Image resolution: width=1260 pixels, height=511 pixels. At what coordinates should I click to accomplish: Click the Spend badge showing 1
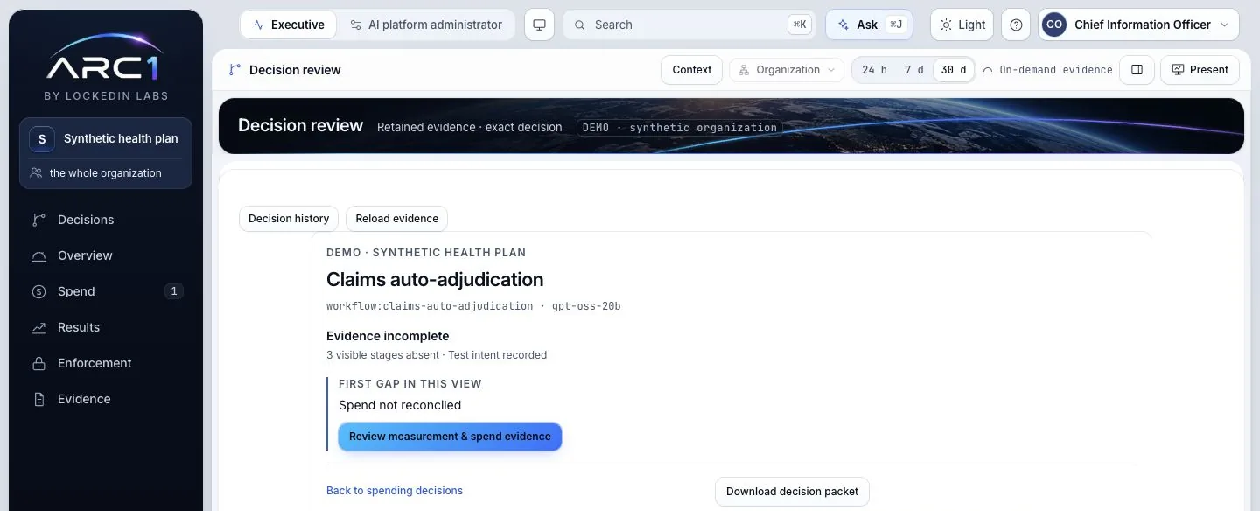pyautogui.click(x=173, y=291)
